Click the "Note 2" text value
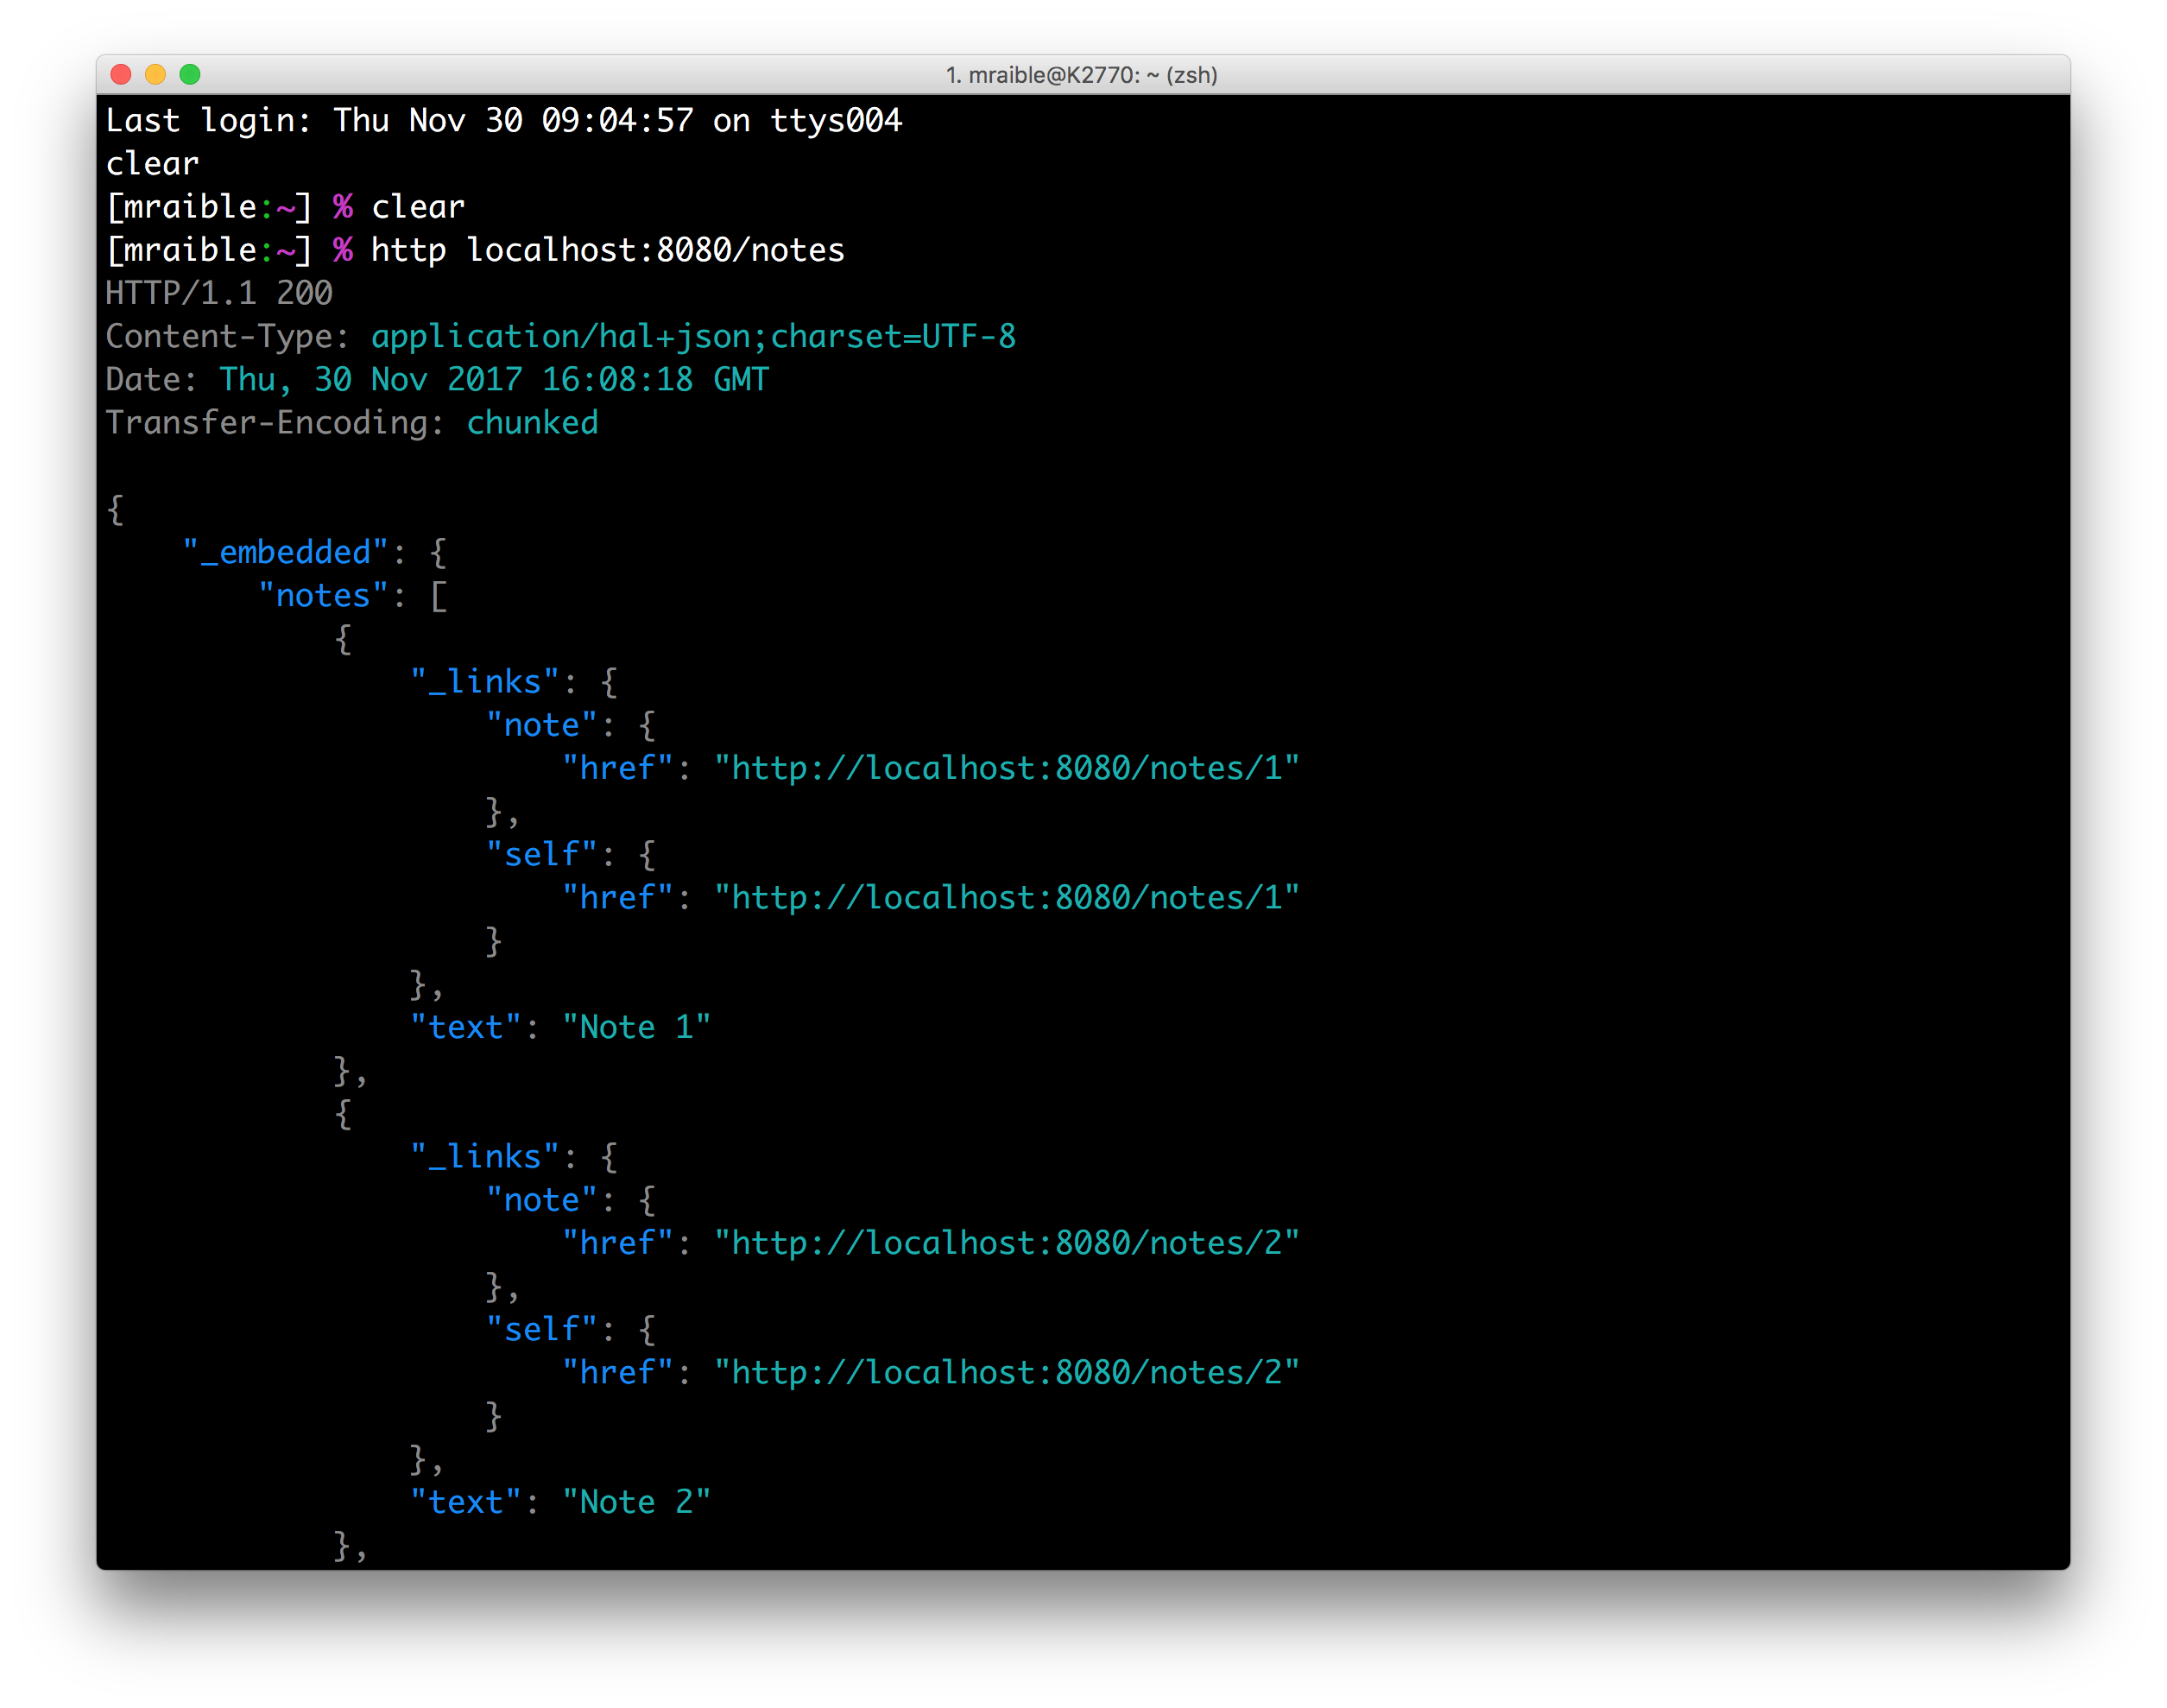 click(635, 1503)
